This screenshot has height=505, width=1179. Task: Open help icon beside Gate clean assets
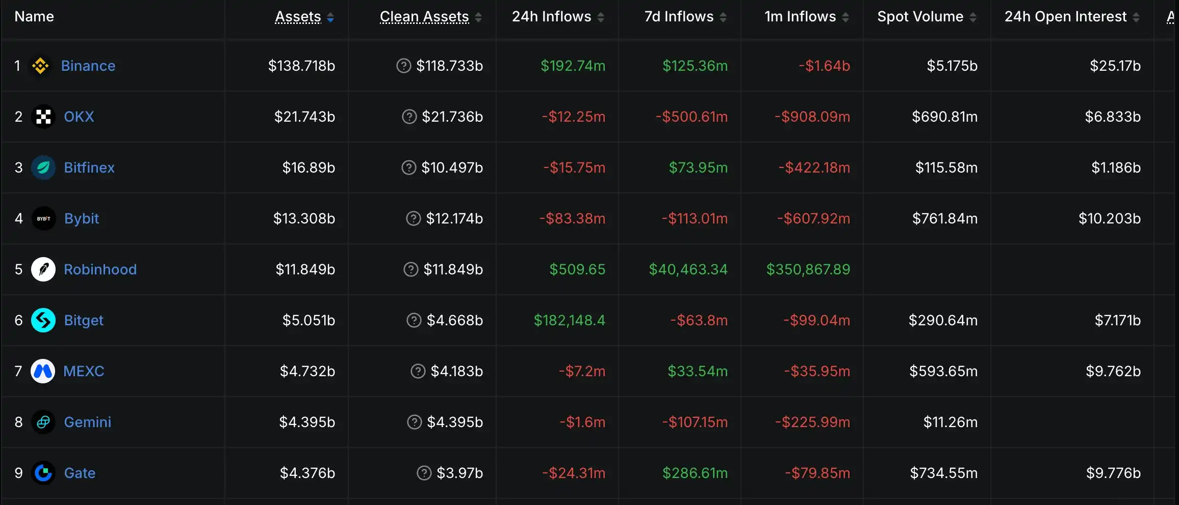pos(424,473)
